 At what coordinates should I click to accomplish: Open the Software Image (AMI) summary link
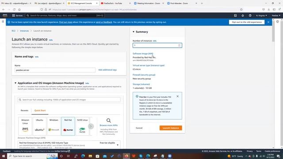(143, 53)
